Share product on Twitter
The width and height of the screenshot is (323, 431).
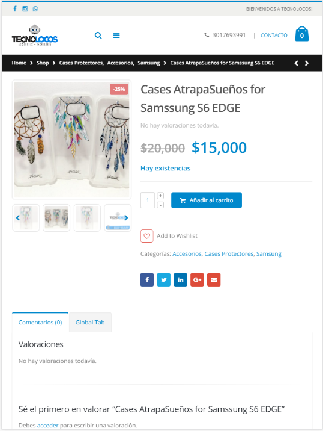(164, 280)
